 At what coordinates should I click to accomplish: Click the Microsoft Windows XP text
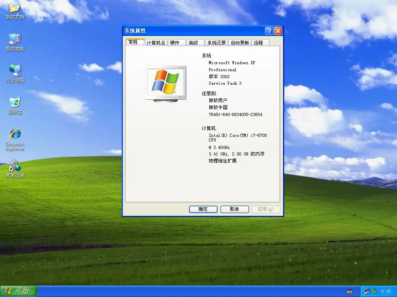point(232,63)
